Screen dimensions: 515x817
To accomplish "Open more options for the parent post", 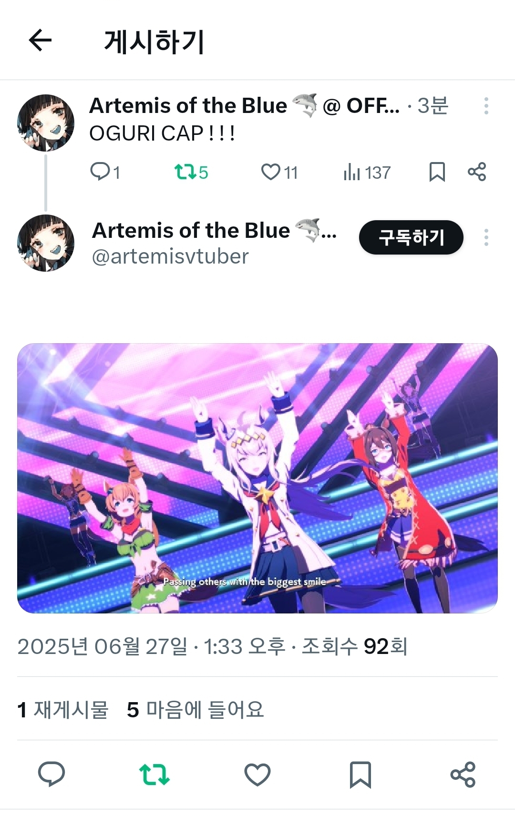I will tap(486, 106).
